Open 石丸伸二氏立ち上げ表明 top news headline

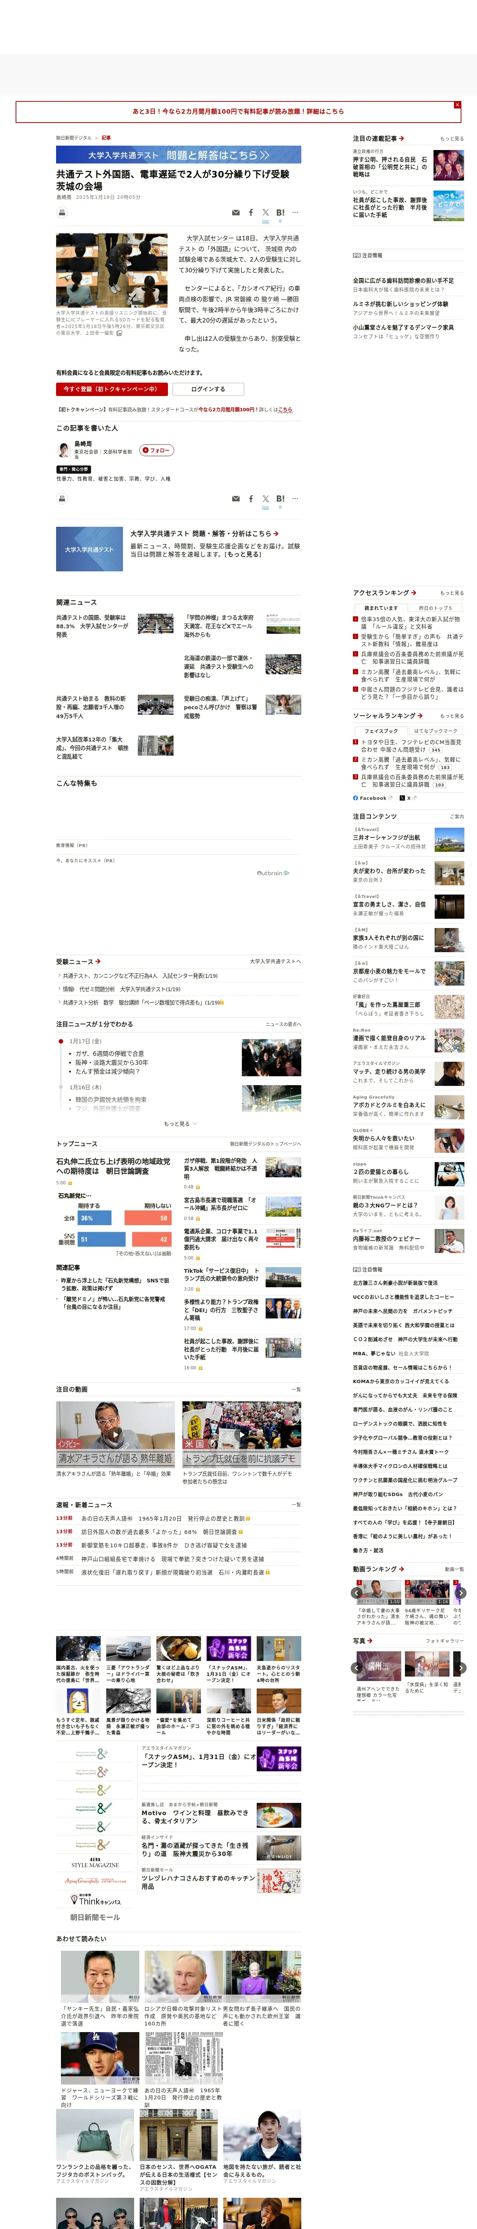coord(113,1167)
